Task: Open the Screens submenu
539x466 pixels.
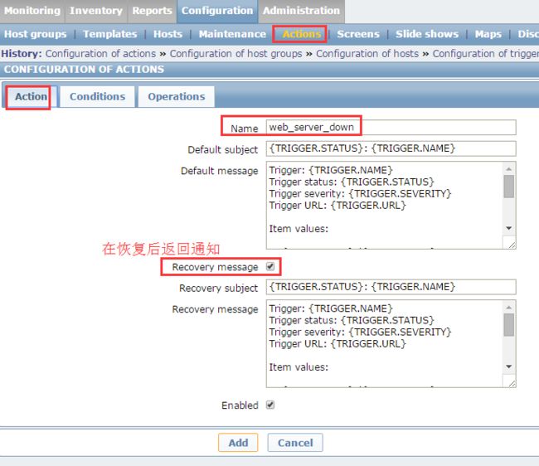Action: click(x=358, y=34)
